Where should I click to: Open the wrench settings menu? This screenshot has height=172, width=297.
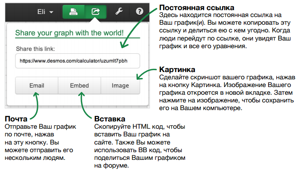(119, 11)
